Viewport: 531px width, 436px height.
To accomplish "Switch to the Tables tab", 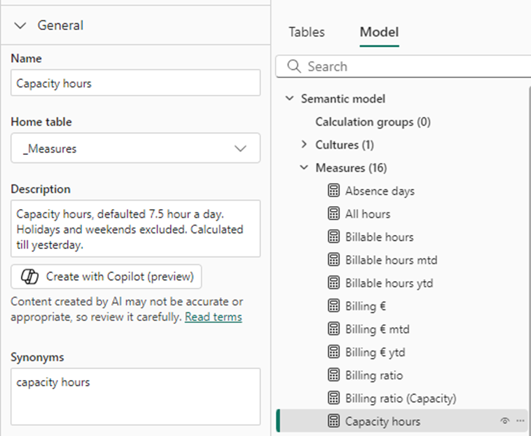I will 306,32.
